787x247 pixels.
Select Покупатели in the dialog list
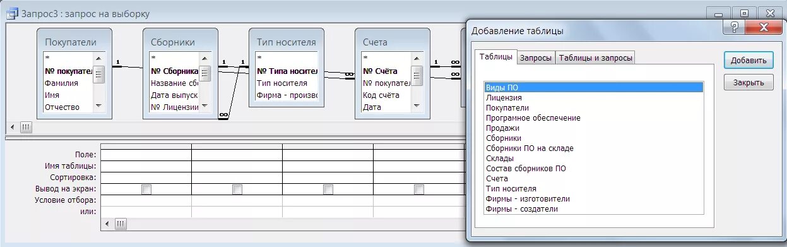[593, 108]
